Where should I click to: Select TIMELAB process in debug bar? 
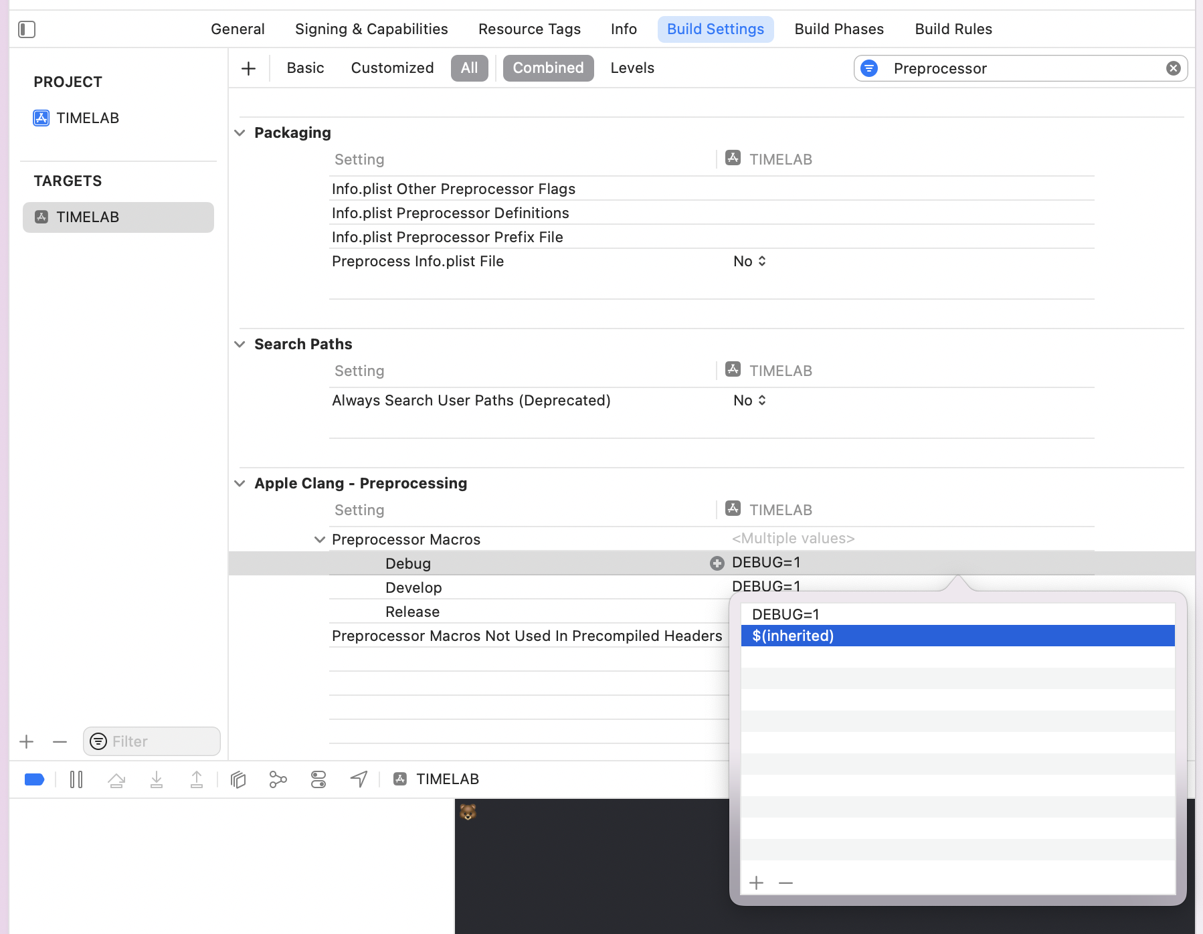tap(436, 779)
